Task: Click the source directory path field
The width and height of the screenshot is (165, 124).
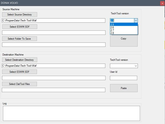Action: point(54,21)
